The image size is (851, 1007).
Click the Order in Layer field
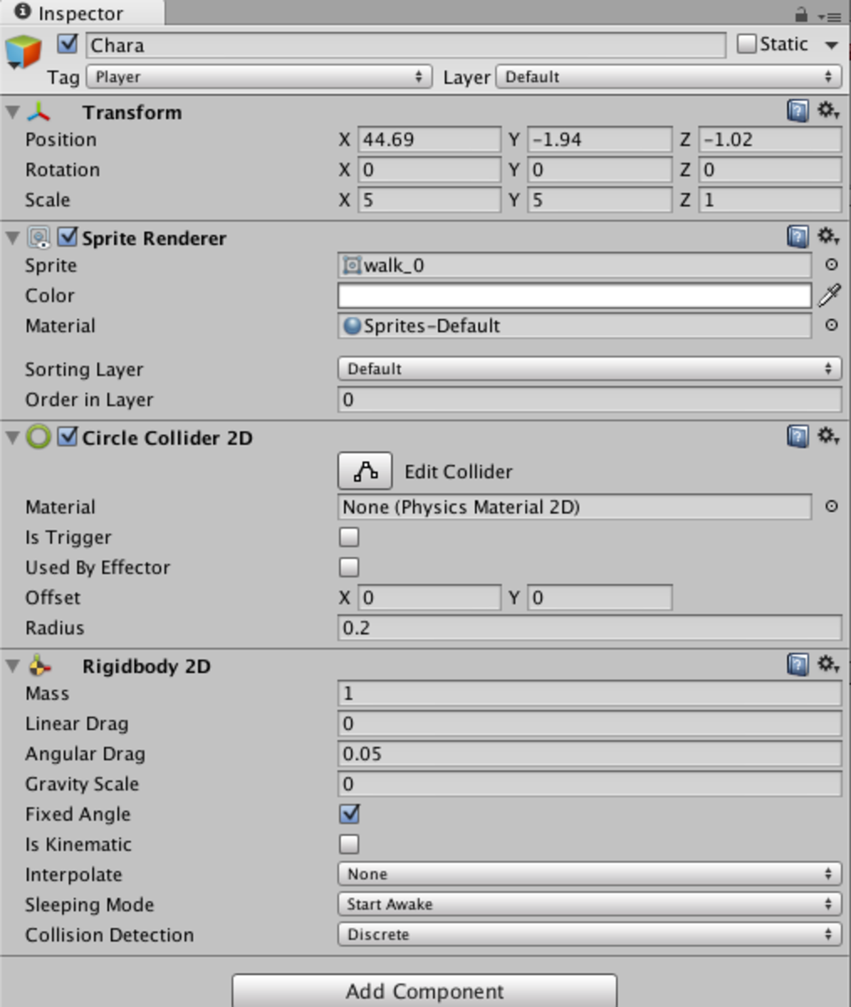(x=590, y=399)
